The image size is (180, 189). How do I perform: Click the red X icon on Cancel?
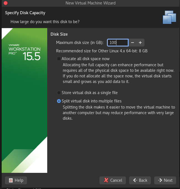click(x=106, y=180)
